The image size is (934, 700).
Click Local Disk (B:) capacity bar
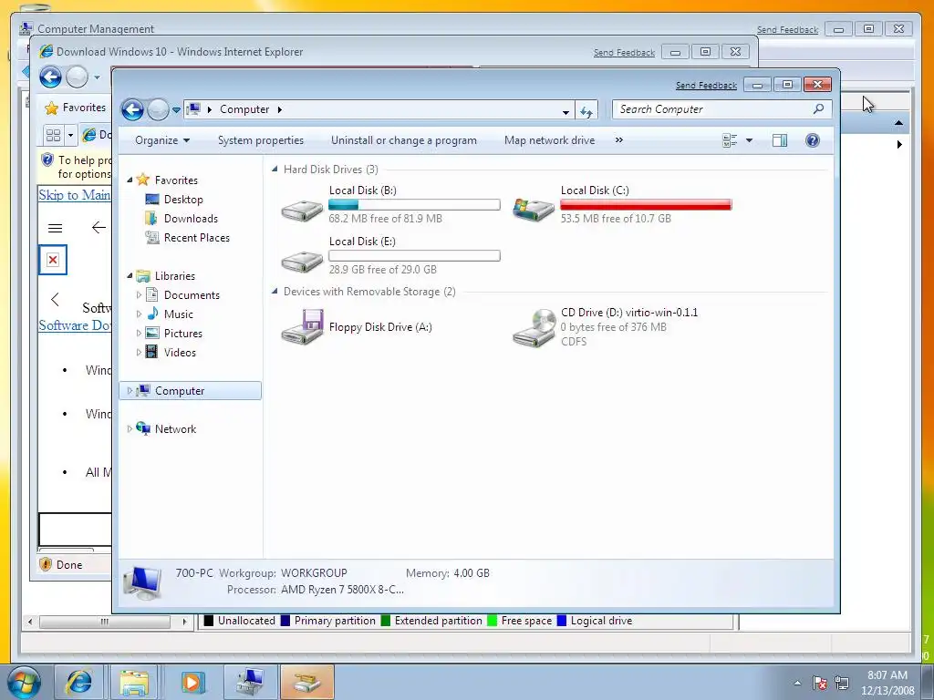[414, 205]
